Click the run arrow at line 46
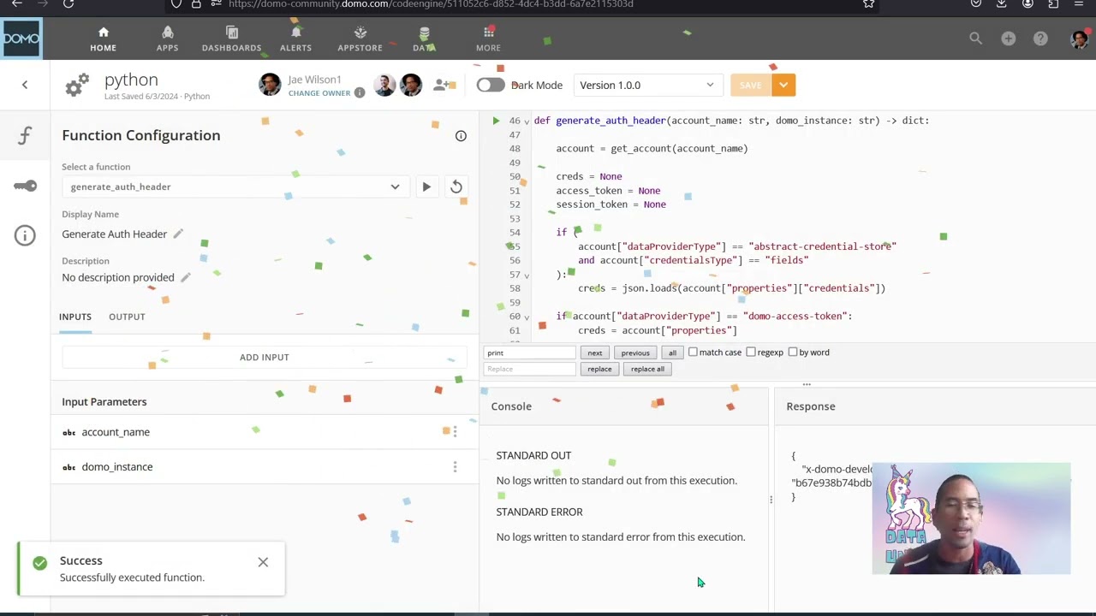 496,121
